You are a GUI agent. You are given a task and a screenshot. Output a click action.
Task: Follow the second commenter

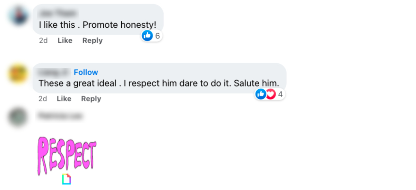pyautogui.click(x=86, y=72)
